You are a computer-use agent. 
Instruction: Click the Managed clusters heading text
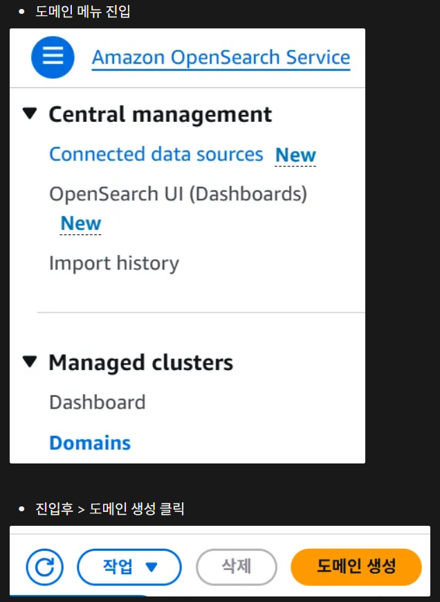(140, 362)
